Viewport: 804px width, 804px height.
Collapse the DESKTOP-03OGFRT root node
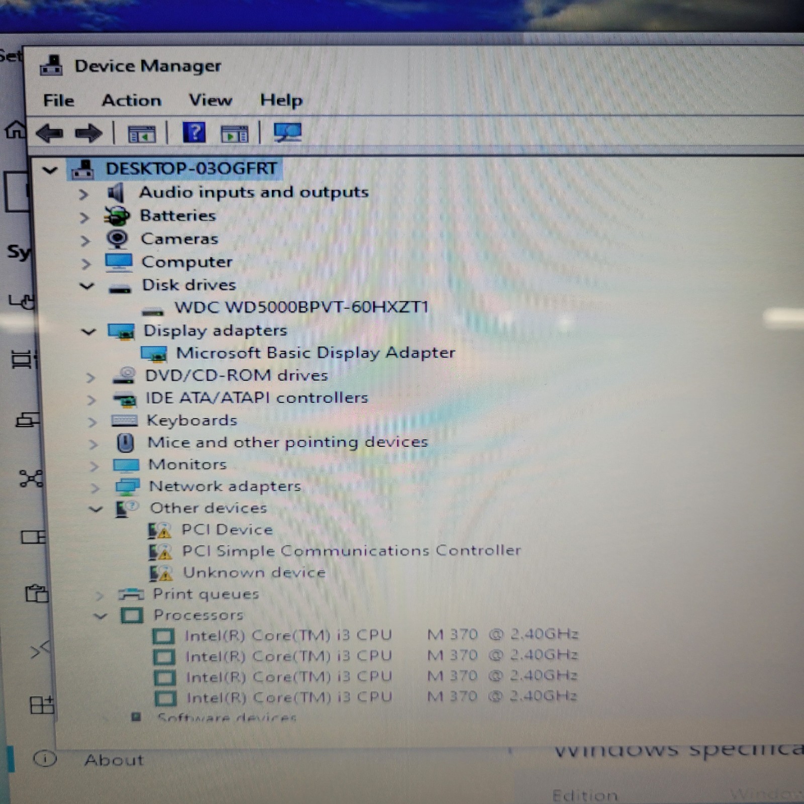50,170
